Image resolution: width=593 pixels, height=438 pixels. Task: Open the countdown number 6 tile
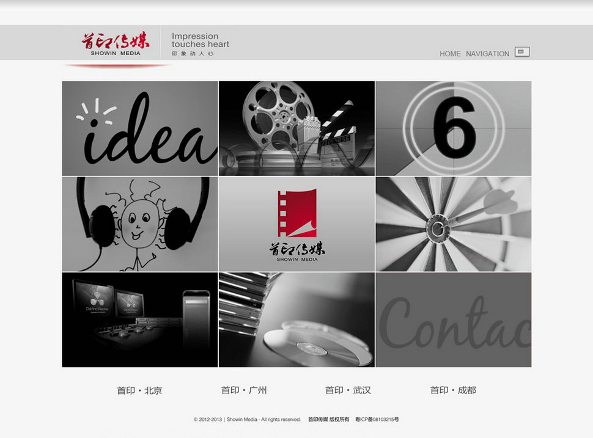click(453, 128)
